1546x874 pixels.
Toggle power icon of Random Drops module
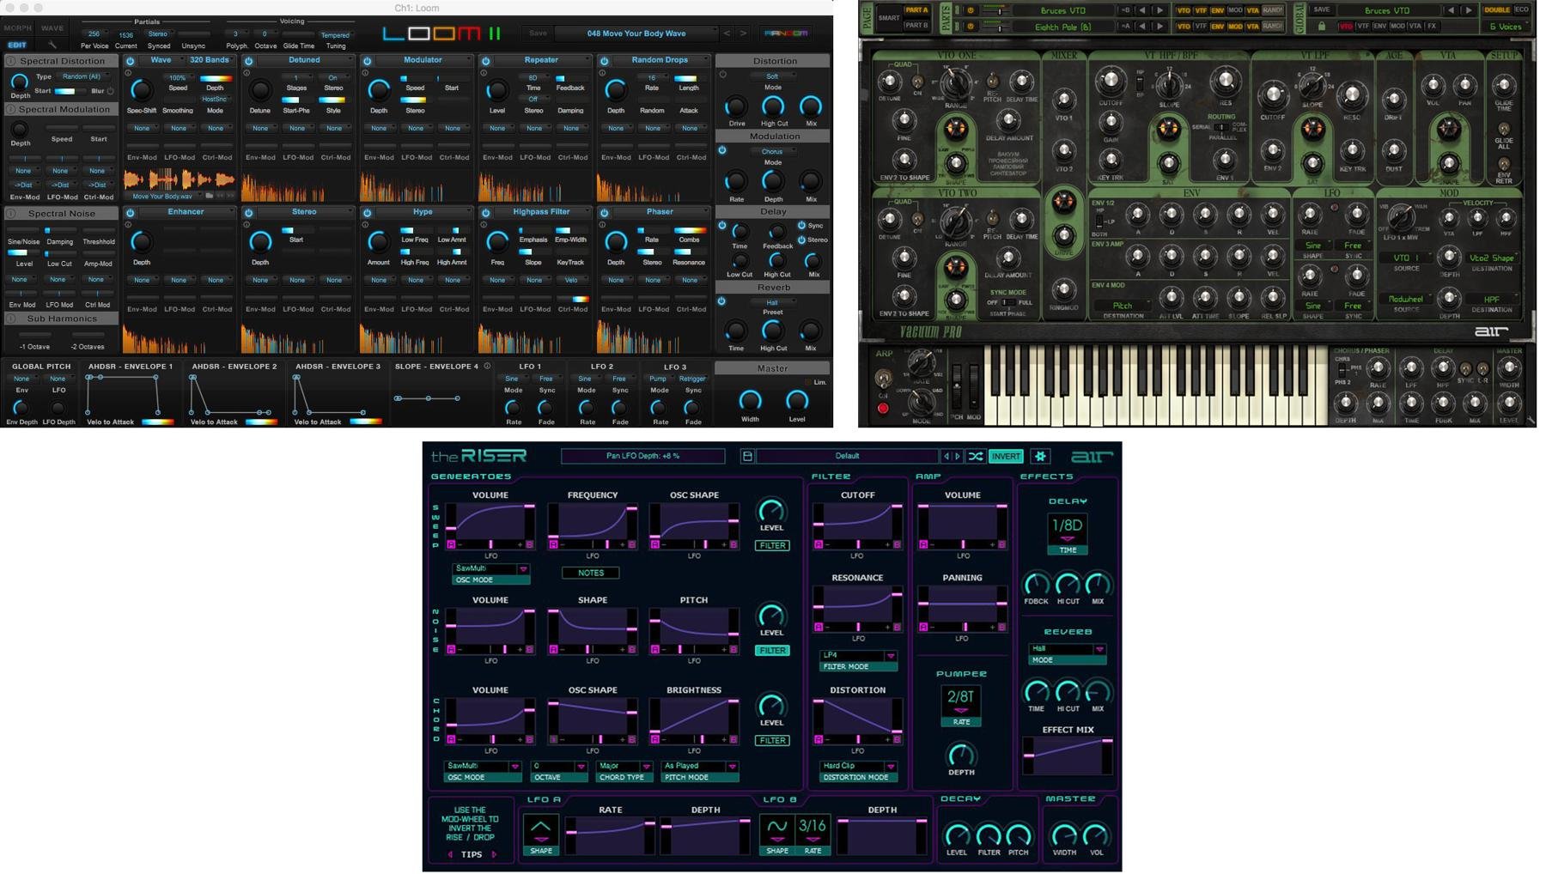pos(605,61)
